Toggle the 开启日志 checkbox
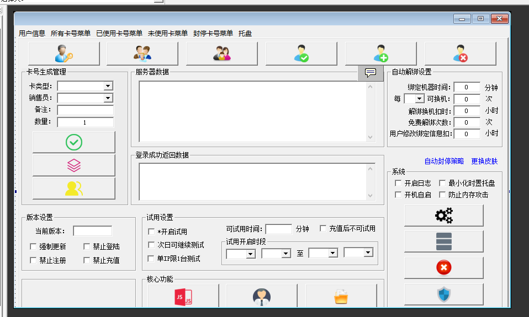The height and width of the screenshot is (317, 529). coord(398,183)
